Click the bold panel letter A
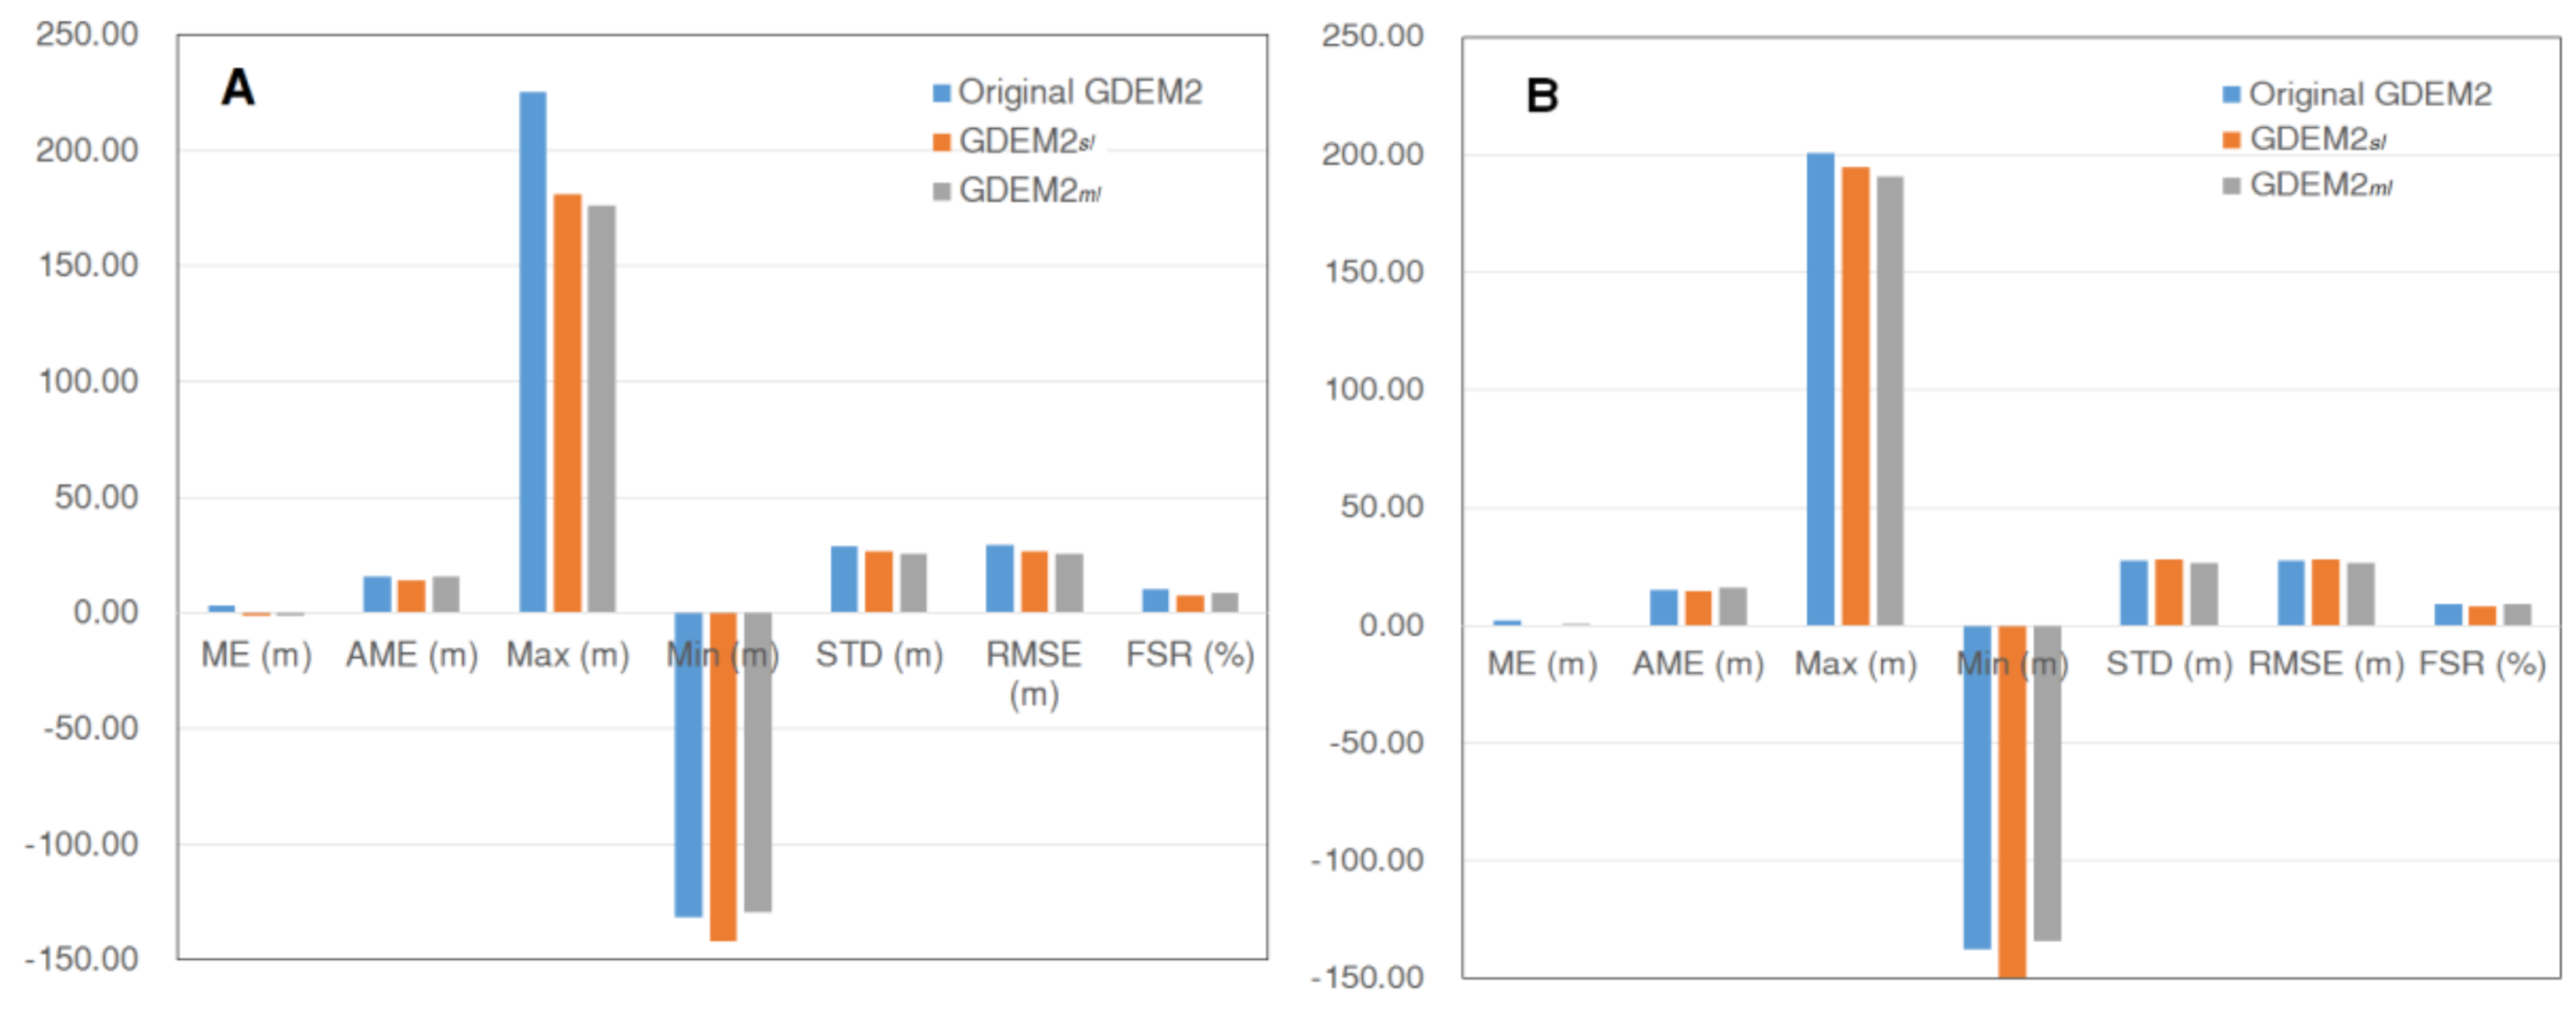The image size is (2576, 1012). (x=238, y=88)
